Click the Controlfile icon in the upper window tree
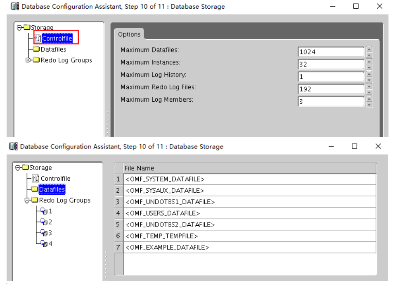The image size is (393, 284). tap(37, 38)
